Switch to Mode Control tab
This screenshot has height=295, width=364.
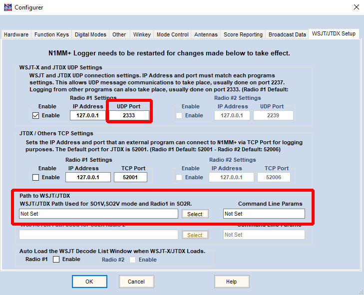coord(172,34)
